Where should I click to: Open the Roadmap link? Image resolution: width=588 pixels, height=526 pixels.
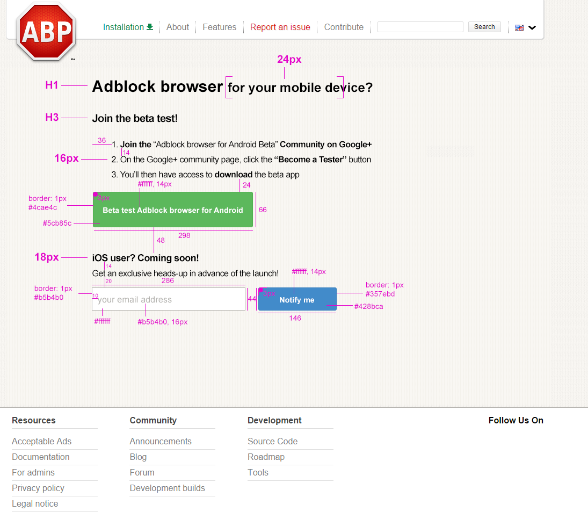[x=266, y=457]
